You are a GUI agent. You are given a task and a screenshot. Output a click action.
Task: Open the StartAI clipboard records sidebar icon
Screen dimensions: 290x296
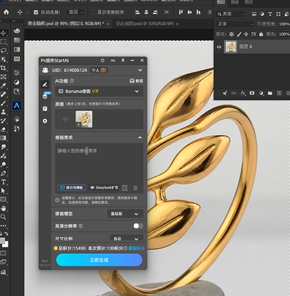click(x=45, y=109)
